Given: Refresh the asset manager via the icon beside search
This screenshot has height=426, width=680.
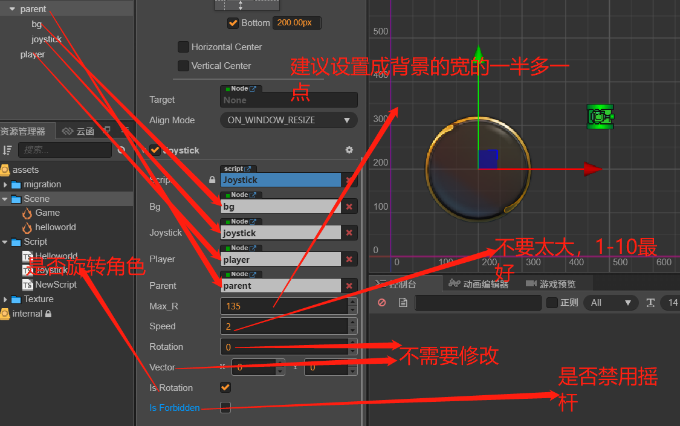Looking at the screenshot, I should 121,150.
